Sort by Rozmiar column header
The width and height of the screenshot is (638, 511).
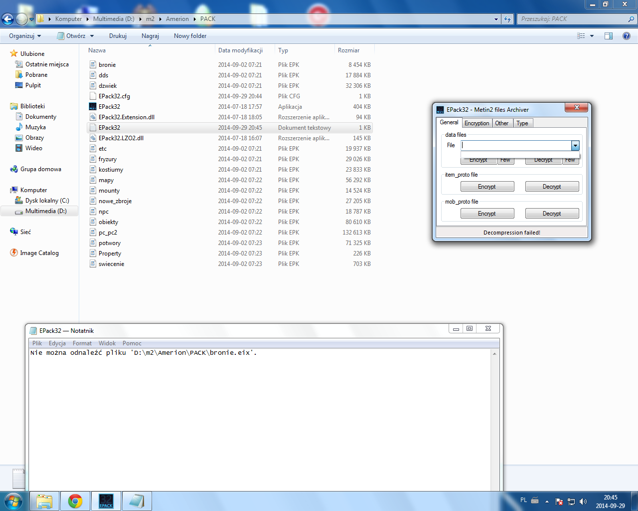point(354,50)
